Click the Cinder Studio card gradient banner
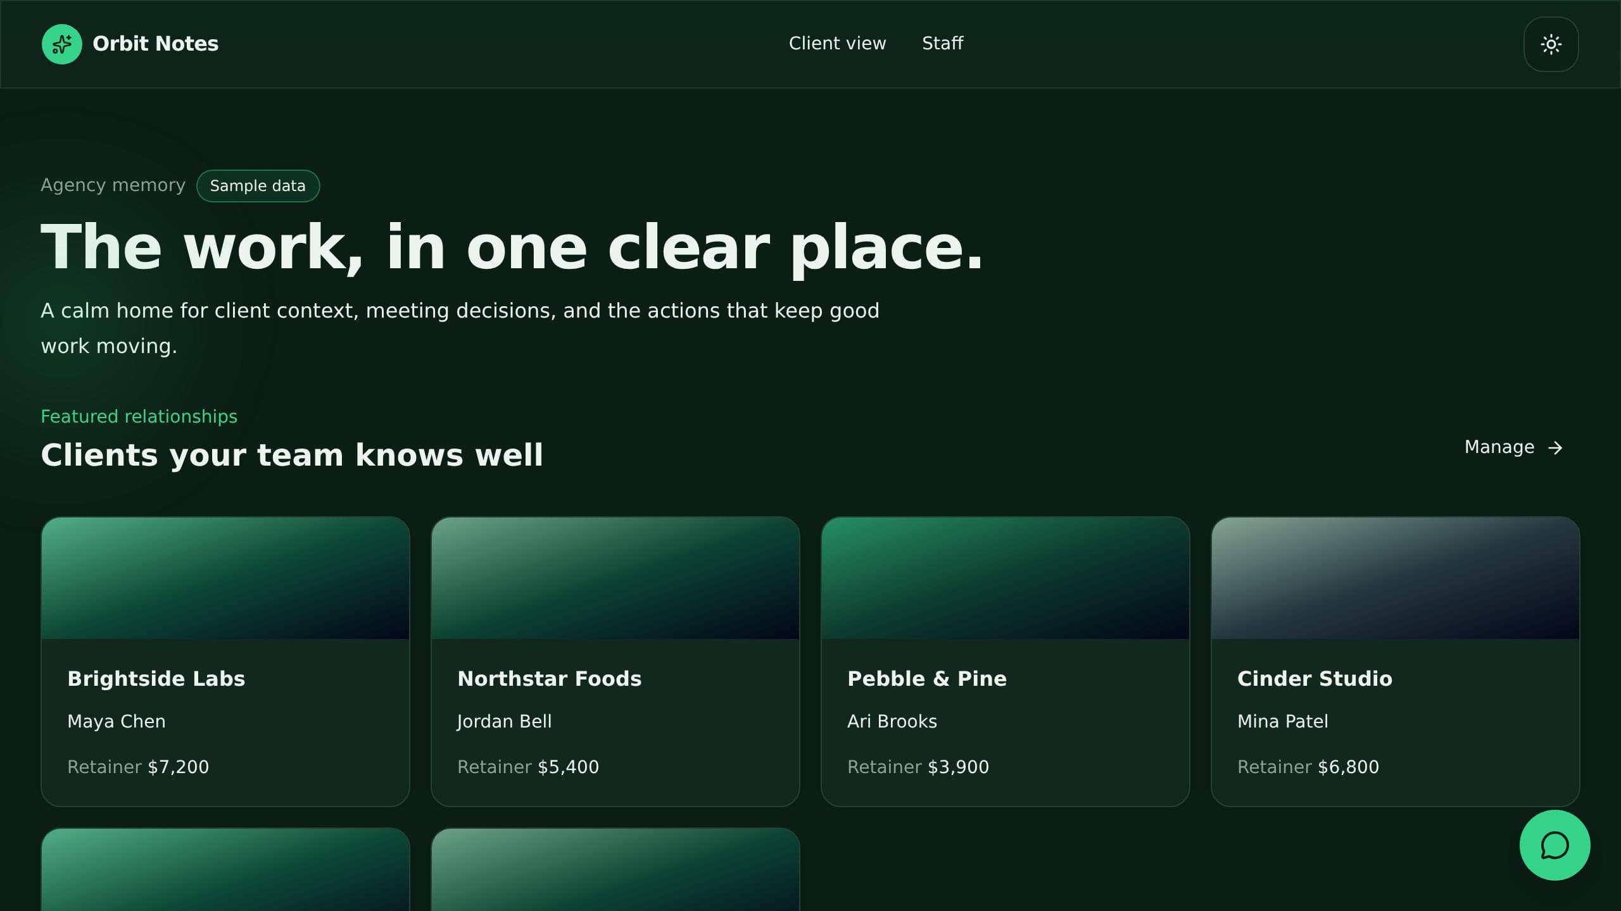1621x911 pixels. 1396,578
